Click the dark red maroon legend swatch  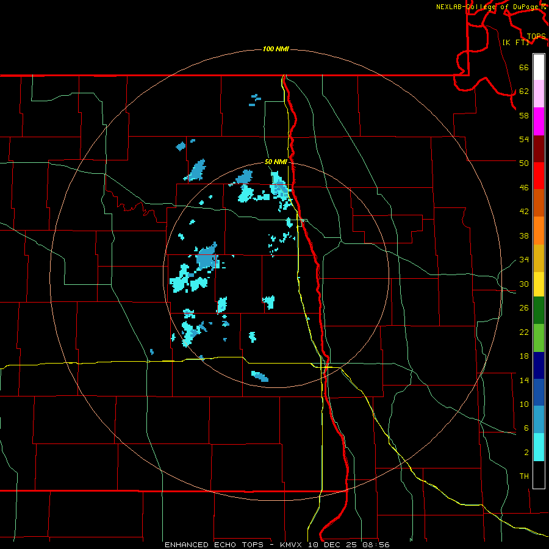click(539, 149)
